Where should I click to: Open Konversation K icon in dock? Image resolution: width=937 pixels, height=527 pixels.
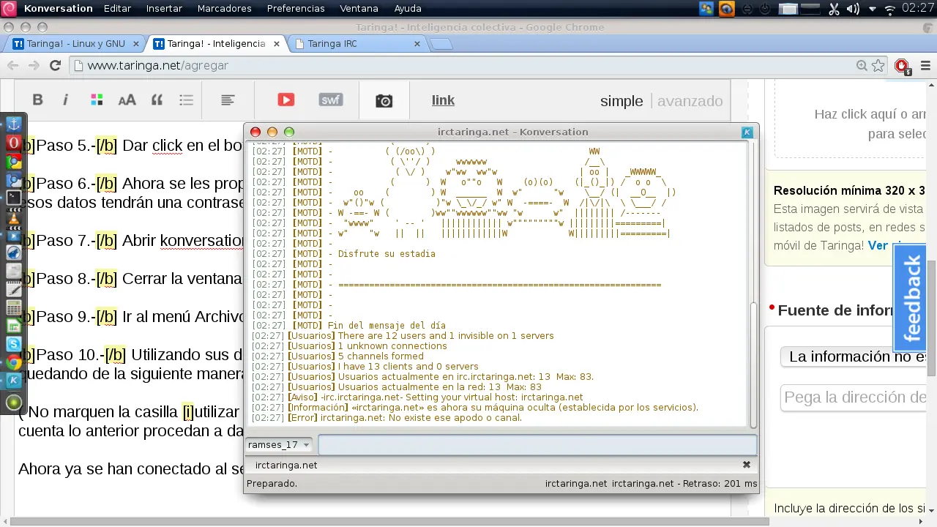point(13,381)
